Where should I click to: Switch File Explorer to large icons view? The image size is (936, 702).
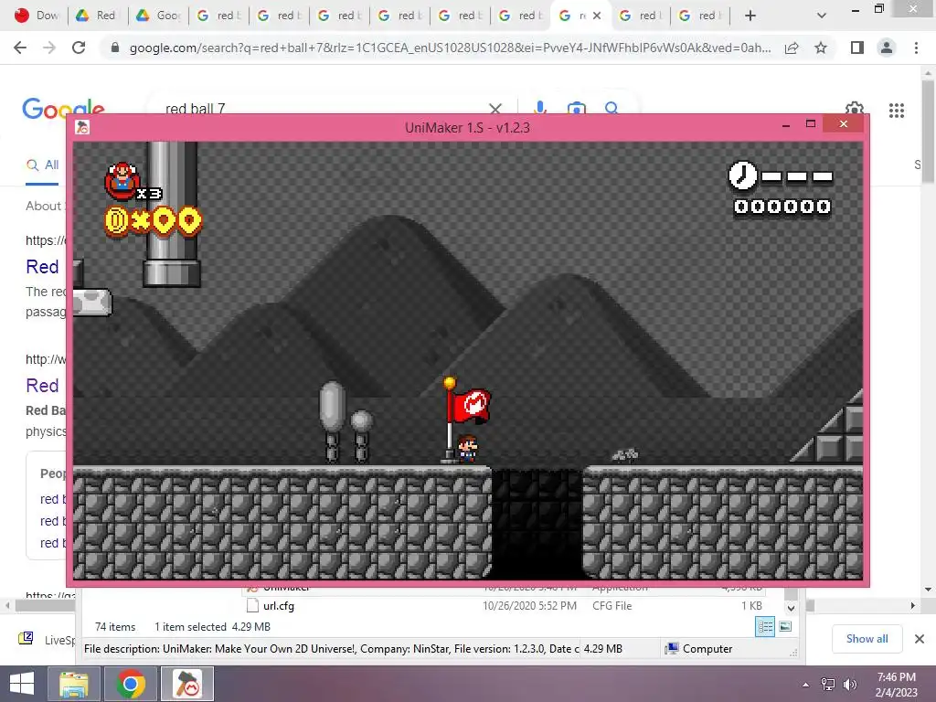tap(785, 627)
